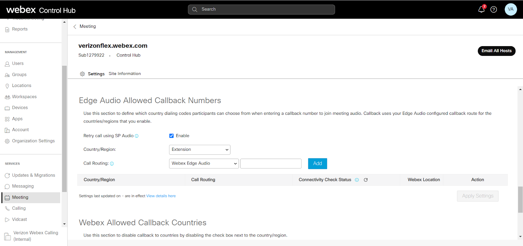The width and height of the screenshot is (523, 246).
Task: Click the Action column header
Action: pyautogui.click(x=478, y=180)
